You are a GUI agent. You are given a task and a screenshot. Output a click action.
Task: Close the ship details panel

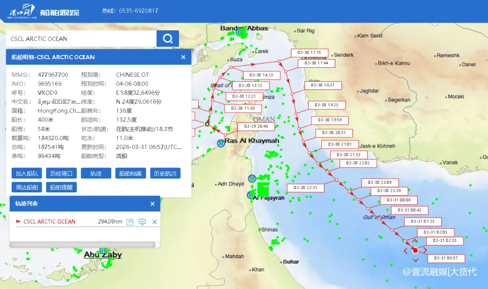(183, 57)
